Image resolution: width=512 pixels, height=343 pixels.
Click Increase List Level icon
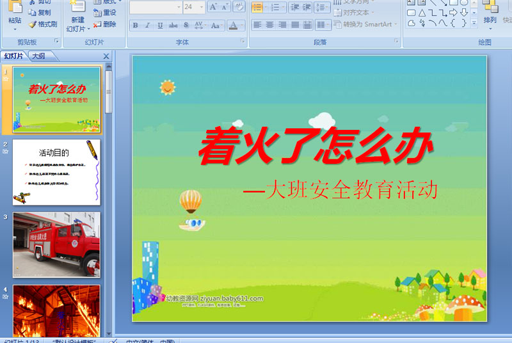(x=307, y=7)
